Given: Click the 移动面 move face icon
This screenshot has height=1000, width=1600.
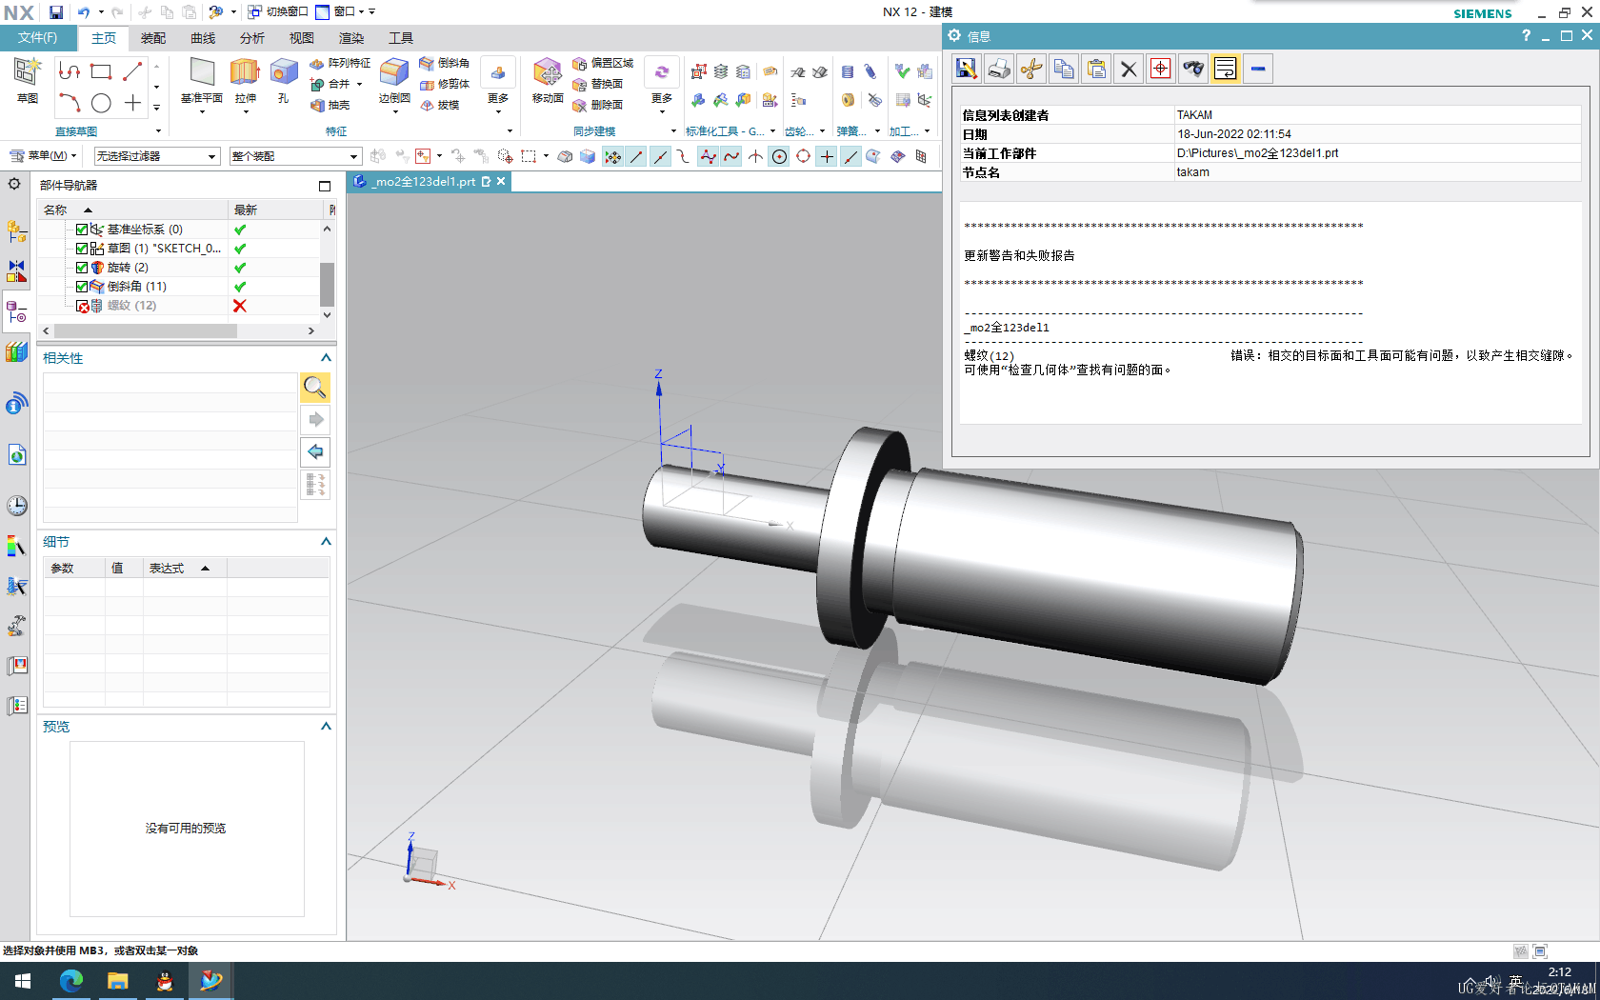Looking at the screenshot, I should (x=548, y=72).
